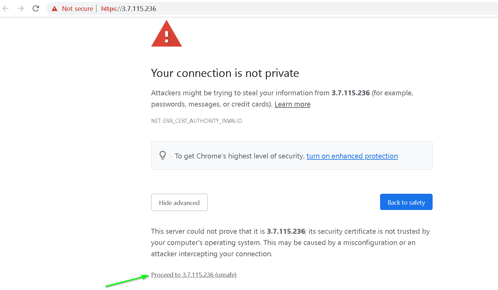This screenshot has width=498, height=290.
Task: Click the Your connection is not private heading
Action: point(225,73)
